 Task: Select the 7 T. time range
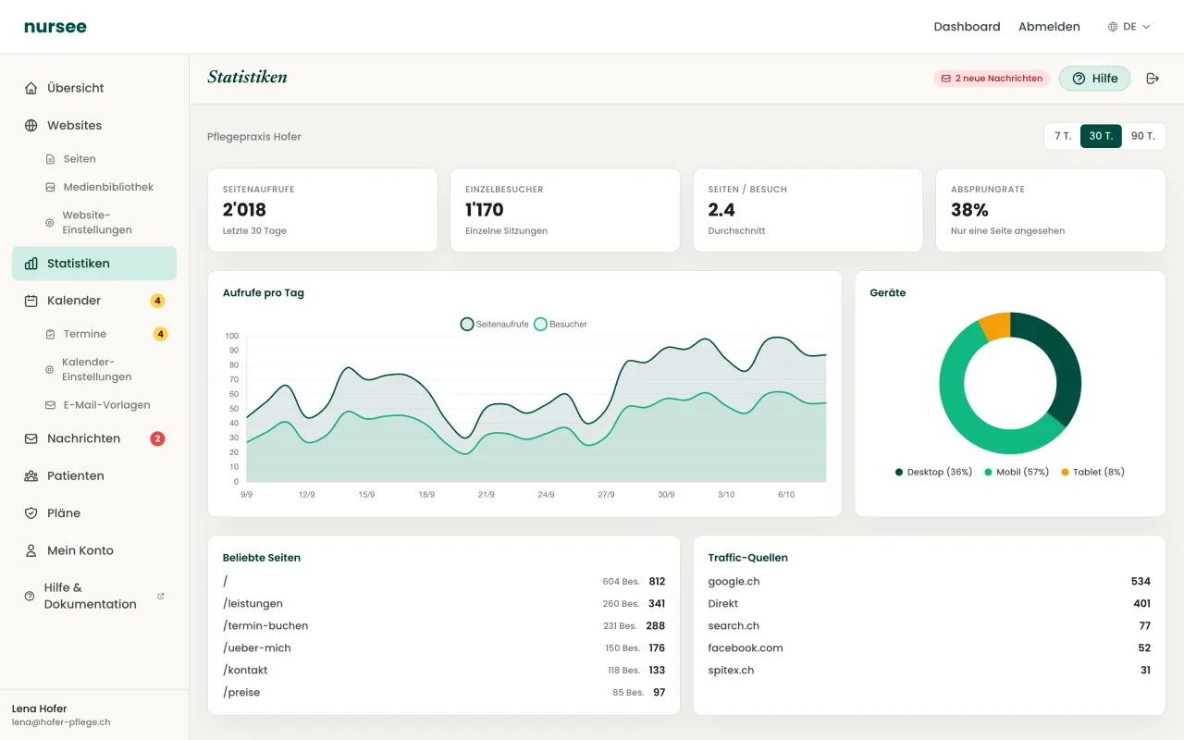pyautogui.click(x=1063, y=136)
